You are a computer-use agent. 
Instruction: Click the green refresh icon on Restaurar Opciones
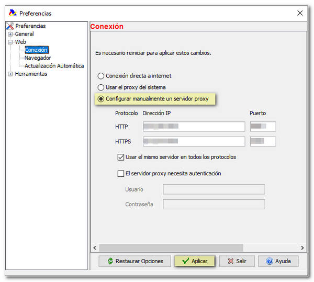(110, 261)
